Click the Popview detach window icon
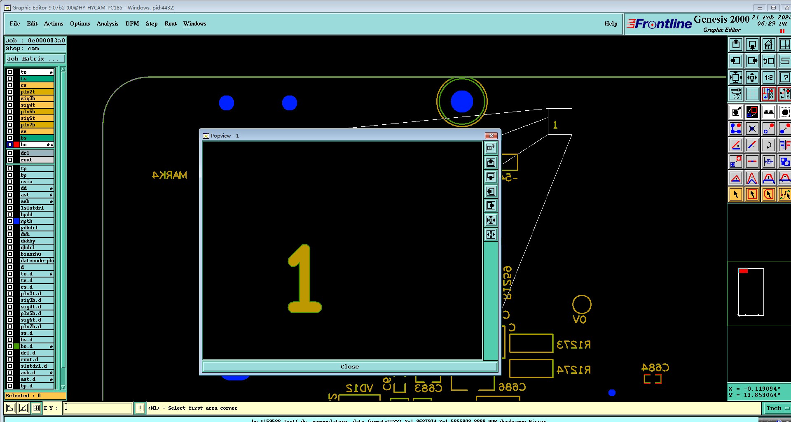This screenshot has height=422, width=791. [x=491, y=148]
